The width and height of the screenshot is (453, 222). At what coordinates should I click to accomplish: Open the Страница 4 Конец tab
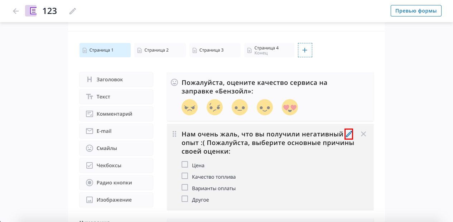point(269,50)
